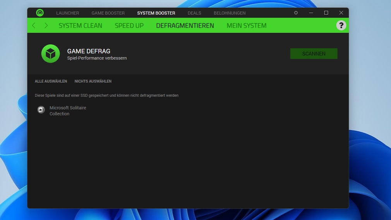Click the Nichts Auswählen link
This screenshot has width=391, height=220.
(x=93, y=81)
